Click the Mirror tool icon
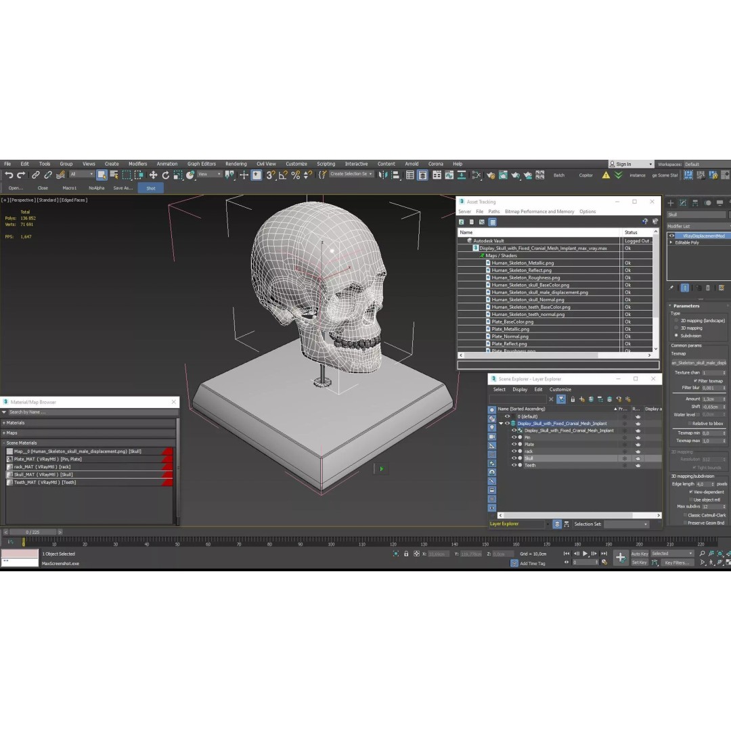The image size is (731, 731). click(x=382, y=175)
